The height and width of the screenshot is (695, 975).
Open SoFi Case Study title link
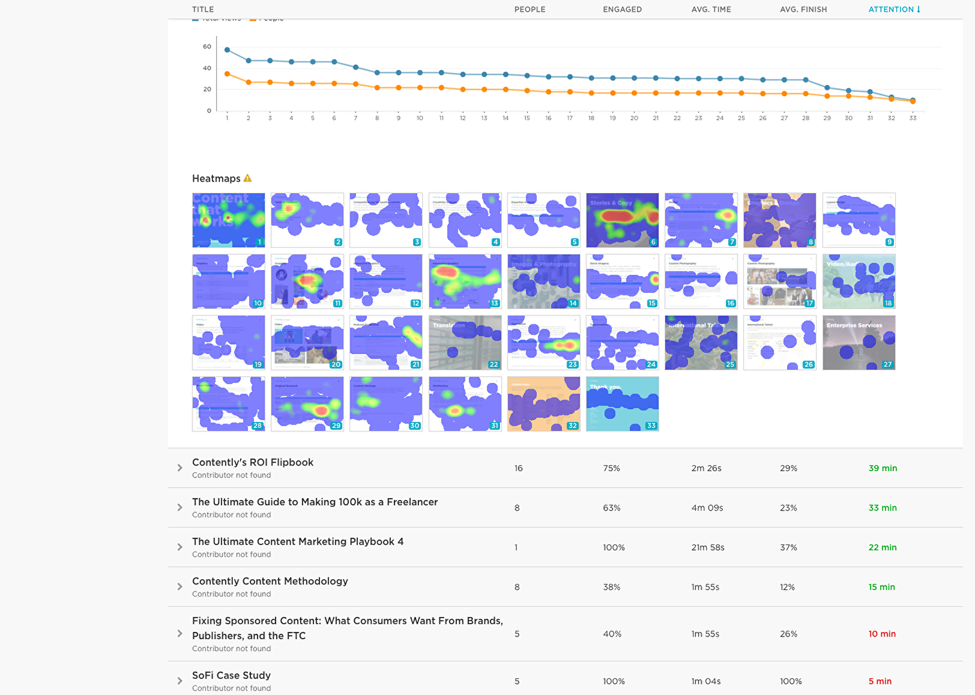(x=231, y=675)
